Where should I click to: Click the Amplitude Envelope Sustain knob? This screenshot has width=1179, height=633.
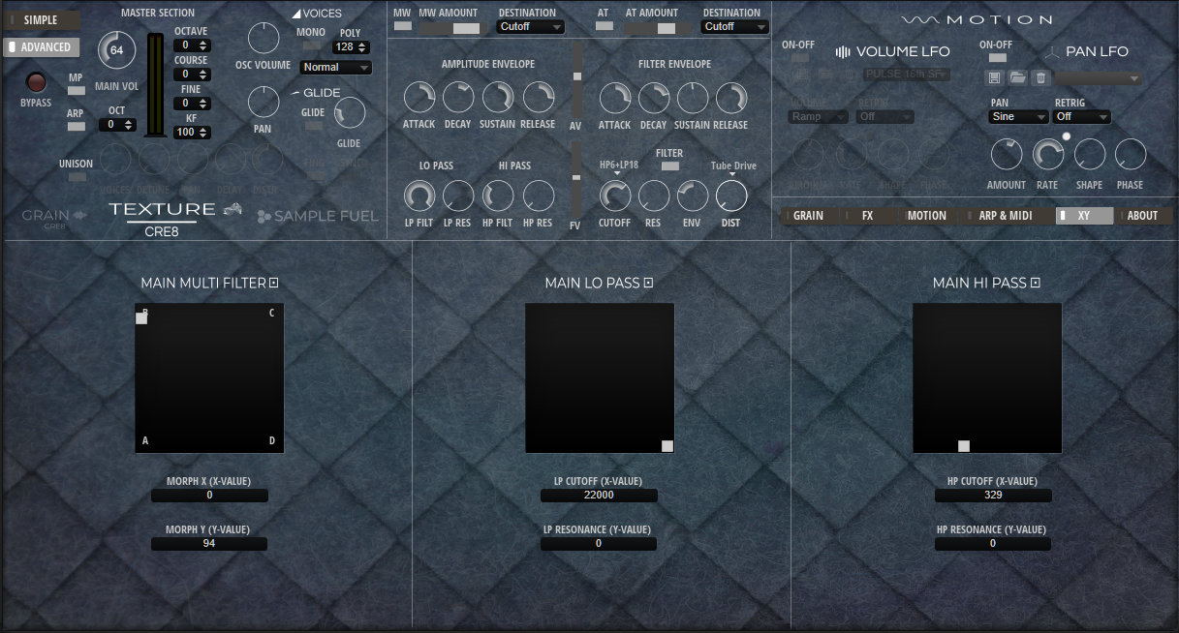[x=497, y=97]
